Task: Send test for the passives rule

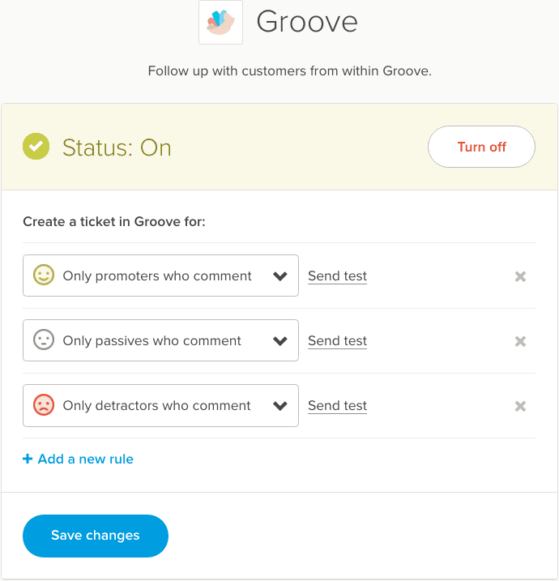Action: pos(337,341)
